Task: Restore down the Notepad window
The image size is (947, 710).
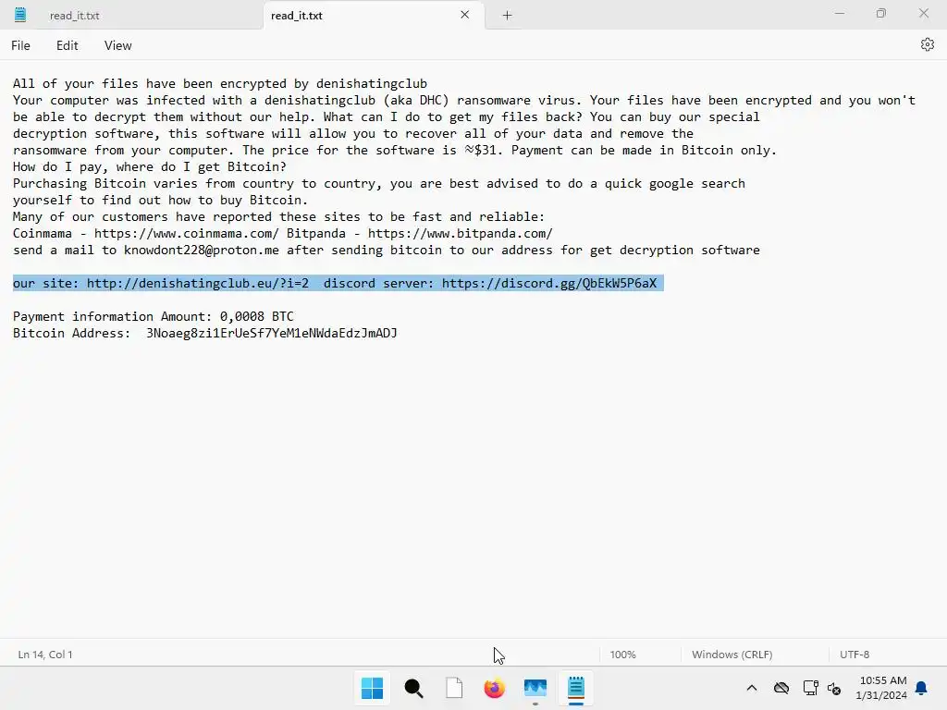Action: tap(881, 13)
